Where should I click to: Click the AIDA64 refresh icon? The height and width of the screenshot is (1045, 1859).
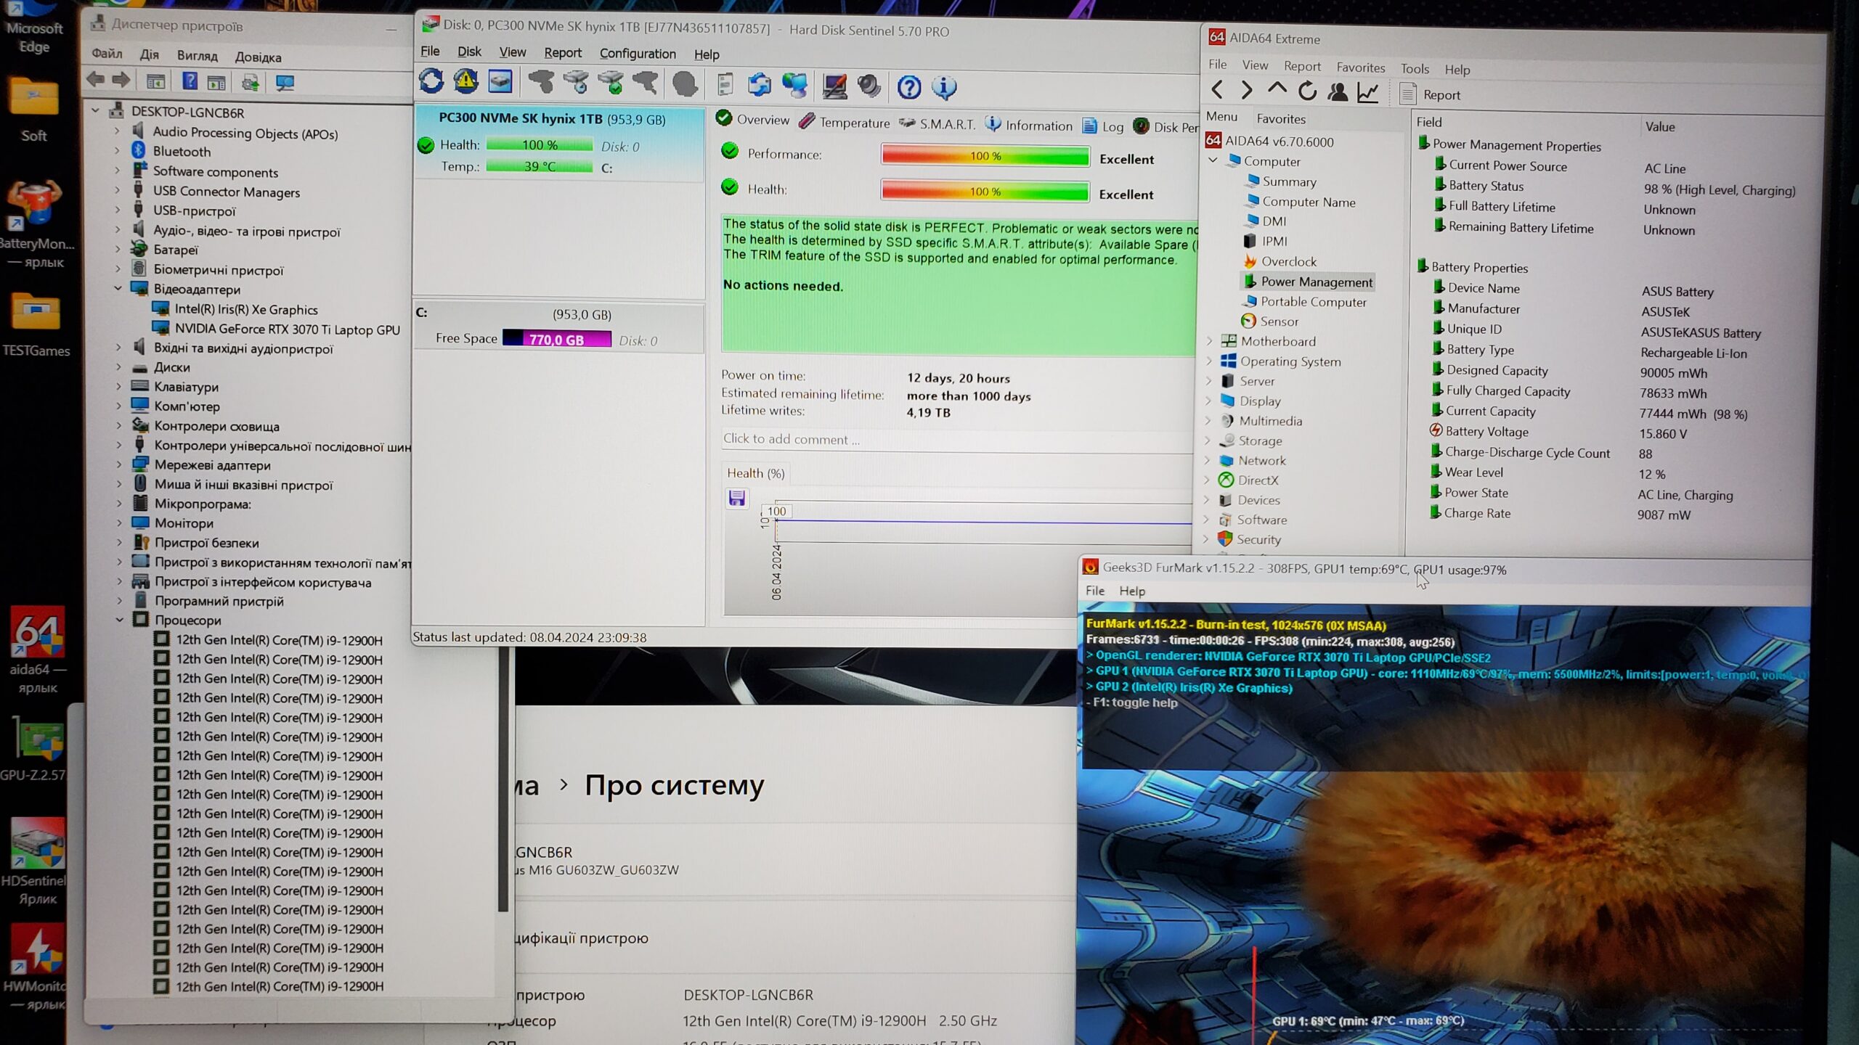[1307, 91]
